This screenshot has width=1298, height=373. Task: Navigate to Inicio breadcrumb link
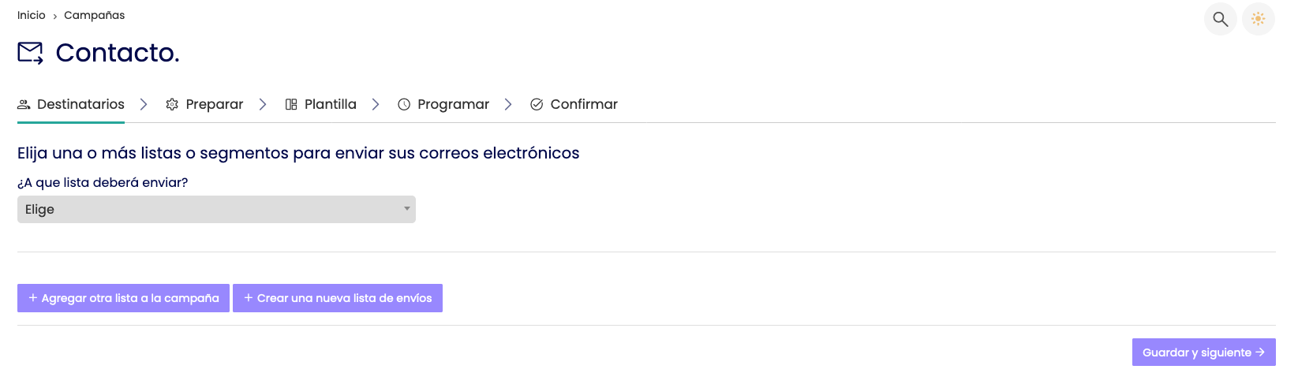pyautogui.click(x=32, y=15)
